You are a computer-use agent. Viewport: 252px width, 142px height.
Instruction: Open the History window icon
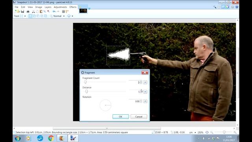[x=219, y=7]
